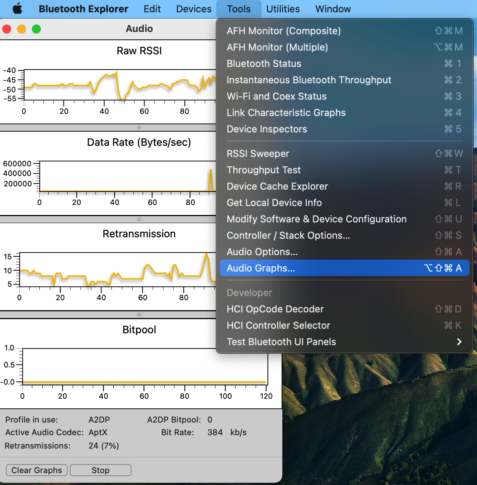Click the Data Rate (Bytes/sec) title
This screenshot has width=477, height=485.
(x=139, y=142)
